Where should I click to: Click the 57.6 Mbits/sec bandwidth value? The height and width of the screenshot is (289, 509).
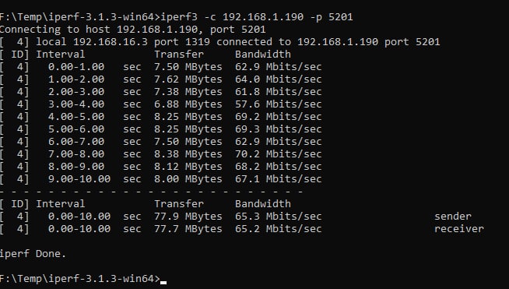pyautogui.click(x=279, y=104)
